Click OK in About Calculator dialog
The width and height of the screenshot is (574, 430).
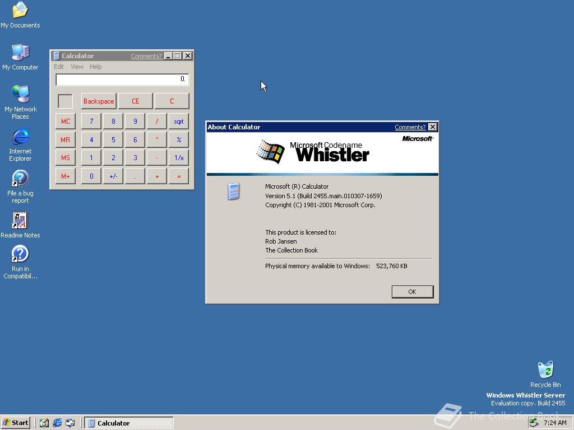coord(413,292)
